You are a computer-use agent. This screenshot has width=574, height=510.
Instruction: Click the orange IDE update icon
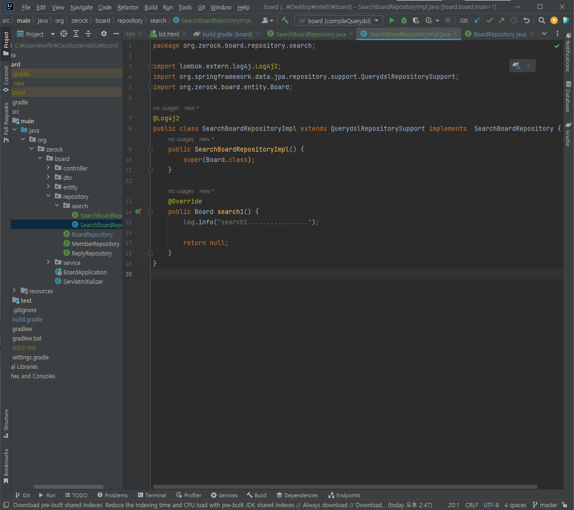point(554,20)
